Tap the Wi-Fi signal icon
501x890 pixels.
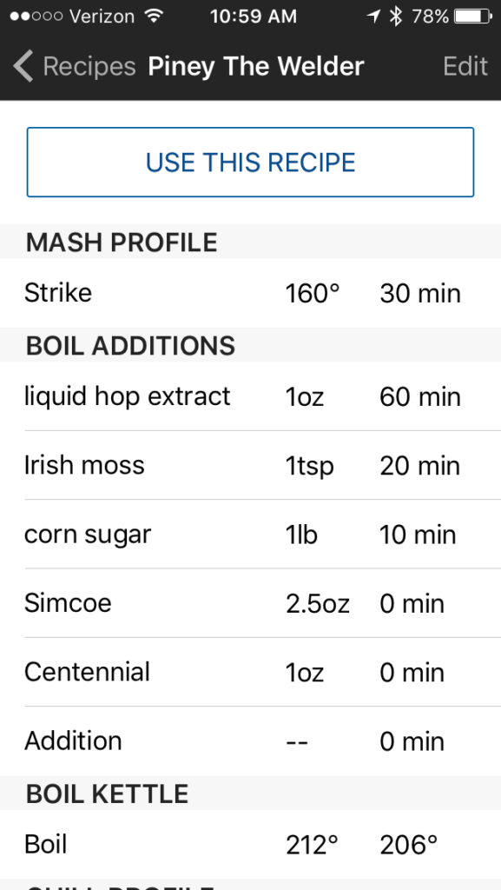pyautogui.click(x=154, y=16)
